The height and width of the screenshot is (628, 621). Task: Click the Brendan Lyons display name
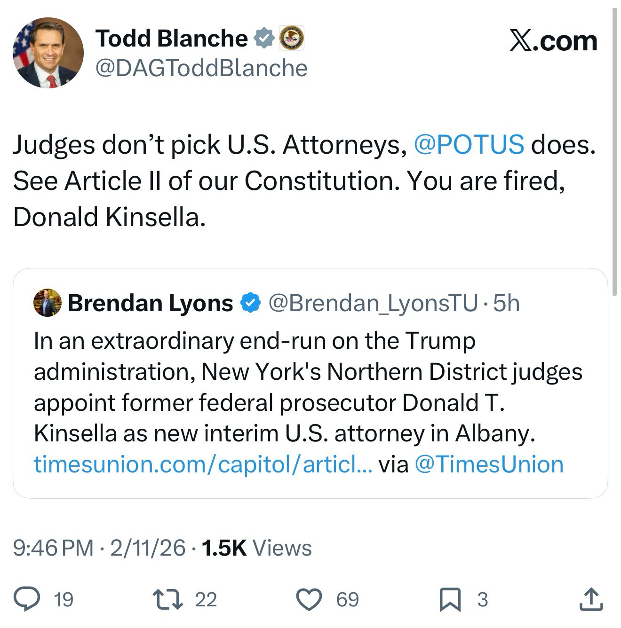(x=151, y=303)
